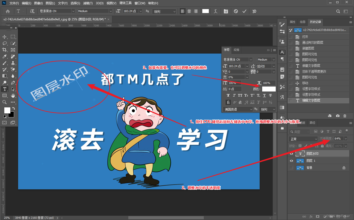Select the Move tool
The height and width of the screenshot is (220, 354).
[5, 37]
